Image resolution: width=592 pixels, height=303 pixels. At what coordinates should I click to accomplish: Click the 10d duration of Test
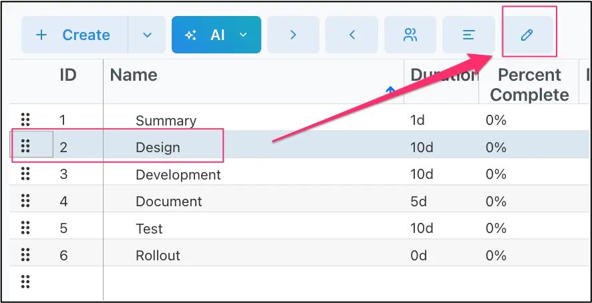click(x=422, y=229)
